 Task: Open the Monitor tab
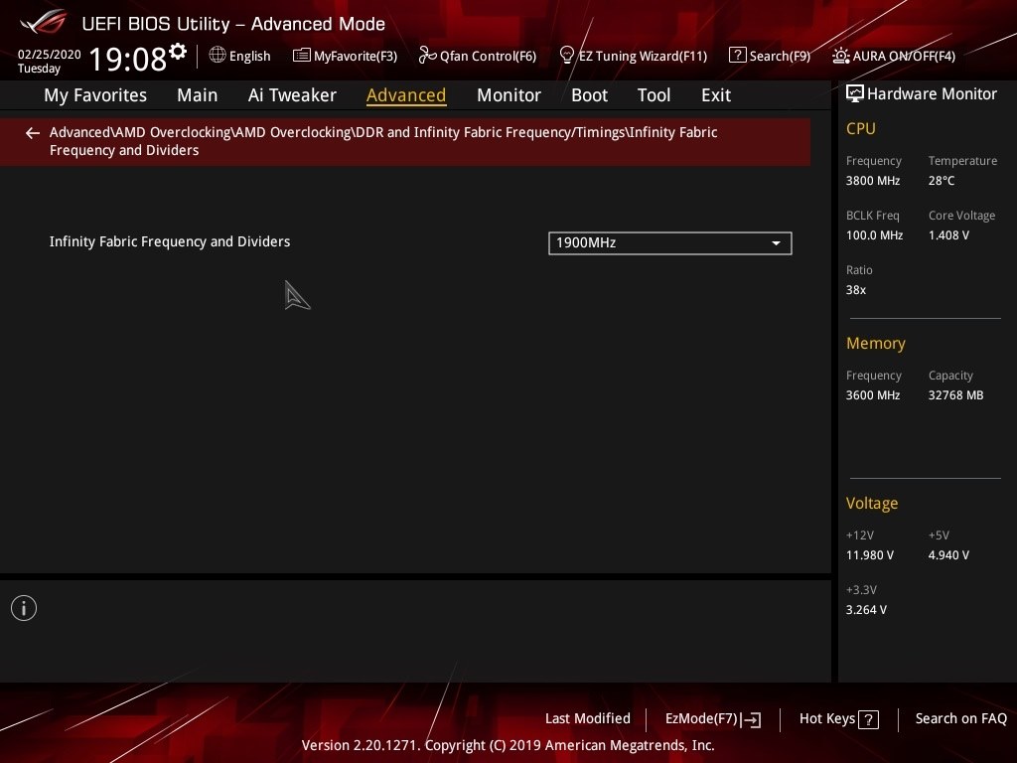[x=508, y=95]
